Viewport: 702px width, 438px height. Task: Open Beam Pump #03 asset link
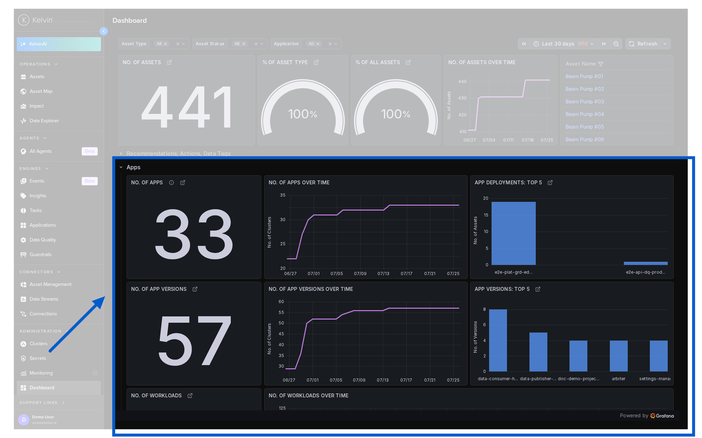[x=585, y=102]
